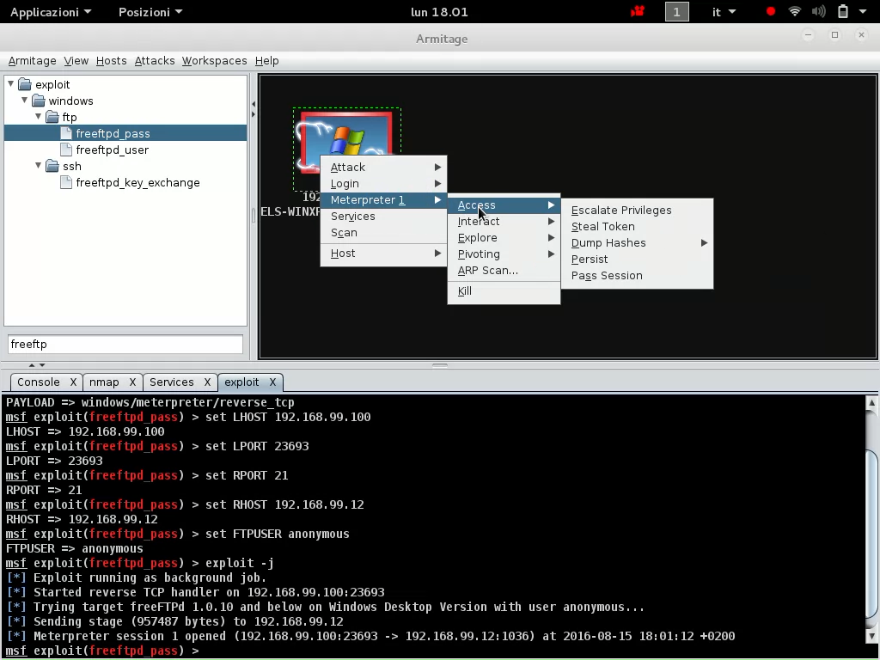Click the compromised Windows host icon
Image resolution: width=880 pixels, height=660 pixels.
click(346, 143)
